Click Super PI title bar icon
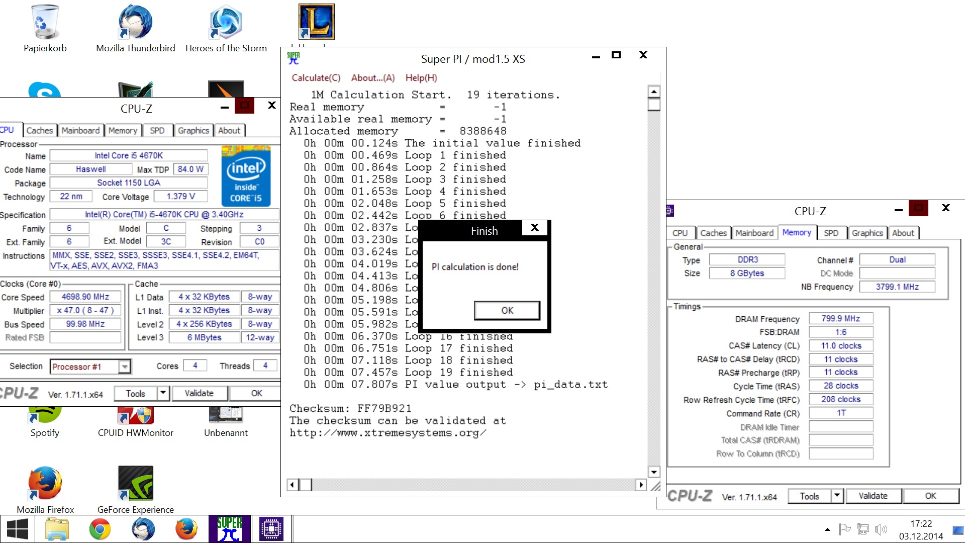 [x=294, y=58]
